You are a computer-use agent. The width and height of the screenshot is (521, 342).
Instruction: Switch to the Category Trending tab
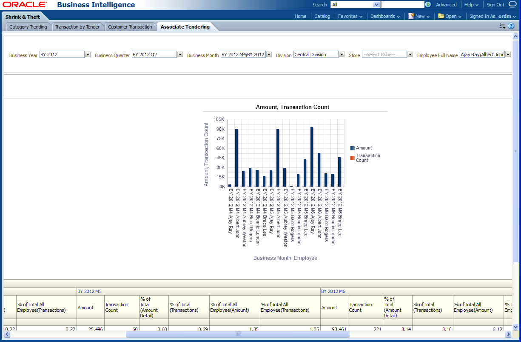pyautogui.click(x=28, y=27)
